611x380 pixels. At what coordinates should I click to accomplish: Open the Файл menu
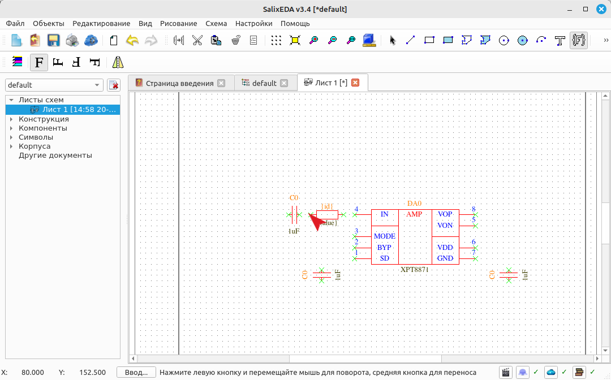(15, 23)
